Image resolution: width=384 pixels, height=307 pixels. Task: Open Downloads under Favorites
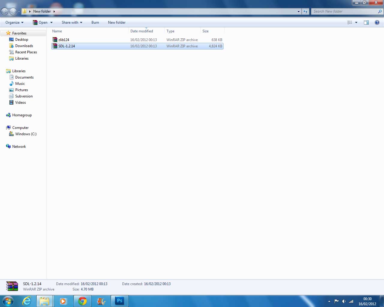click(24, 46)
